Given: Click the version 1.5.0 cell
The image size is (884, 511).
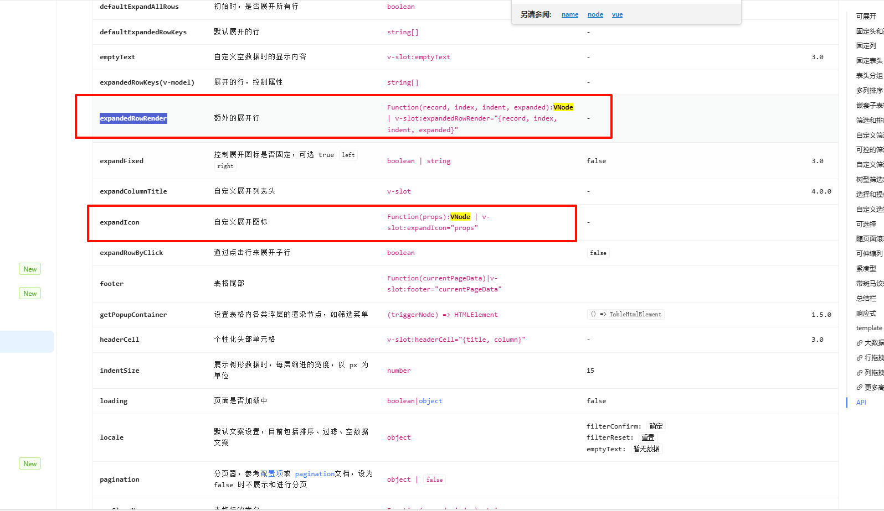Looking at the screenshot, I should click(x=821, y=315).
